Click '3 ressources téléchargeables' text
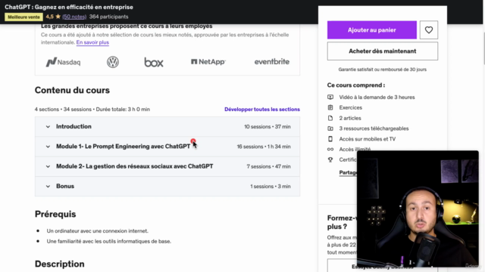This screenshot has width=485, height=272. [x=374, y=128]
